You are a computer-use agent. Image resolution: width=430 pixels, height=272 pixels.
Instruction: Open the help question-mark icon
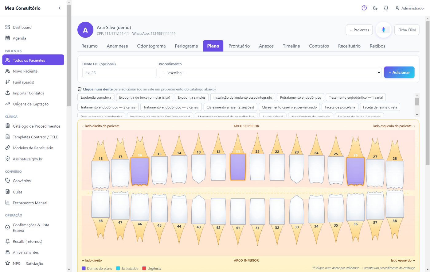pos(364,8)
